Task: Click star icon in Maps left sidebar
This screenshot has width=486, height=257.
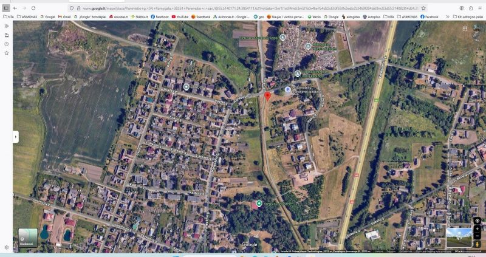Action: (7, 53)
